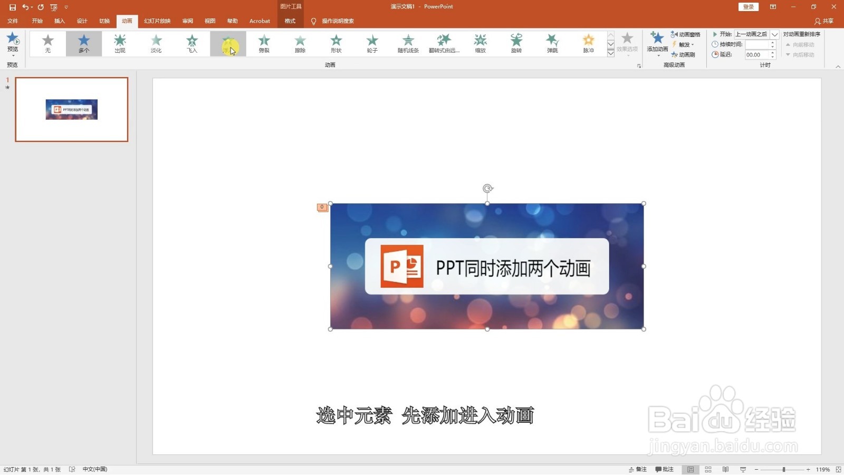Open the 动画窗格 animation pane
The image size is (844, 475).
point(685,34)
